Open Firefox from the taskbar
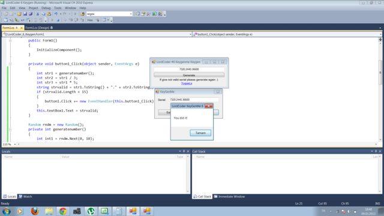This screenshot has height=216, width=384. click(x=35, y=211)
